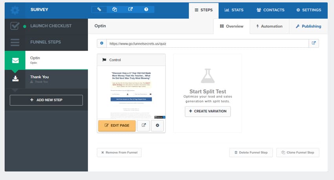Go to the SETTINGS tab
The image size is (334, 180).
coord(308,10)
